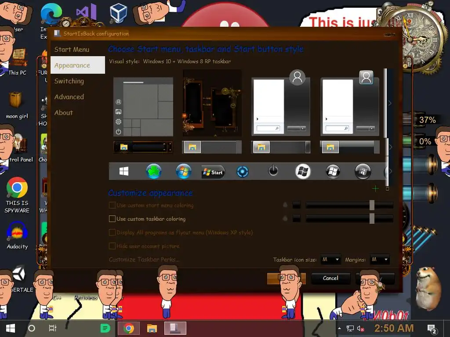Click the green plus to add a custom button
Image resolution: width=450 pixels, height=337 pixels.
click(375, 189)
